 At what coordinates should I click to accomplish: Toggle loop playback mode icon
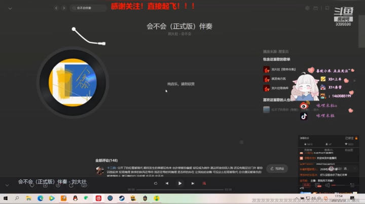pos(156,183)
